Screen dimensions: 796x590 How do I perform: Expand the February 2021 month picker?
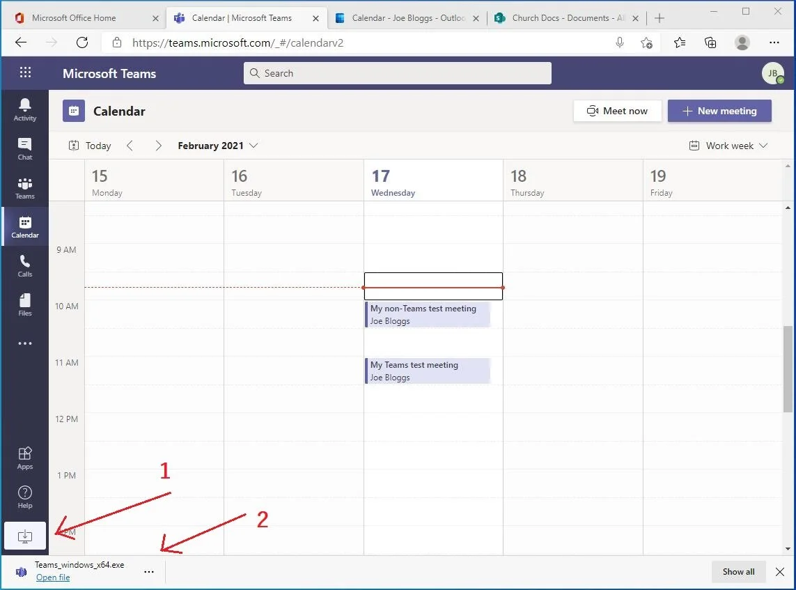(x=218, y=146)
